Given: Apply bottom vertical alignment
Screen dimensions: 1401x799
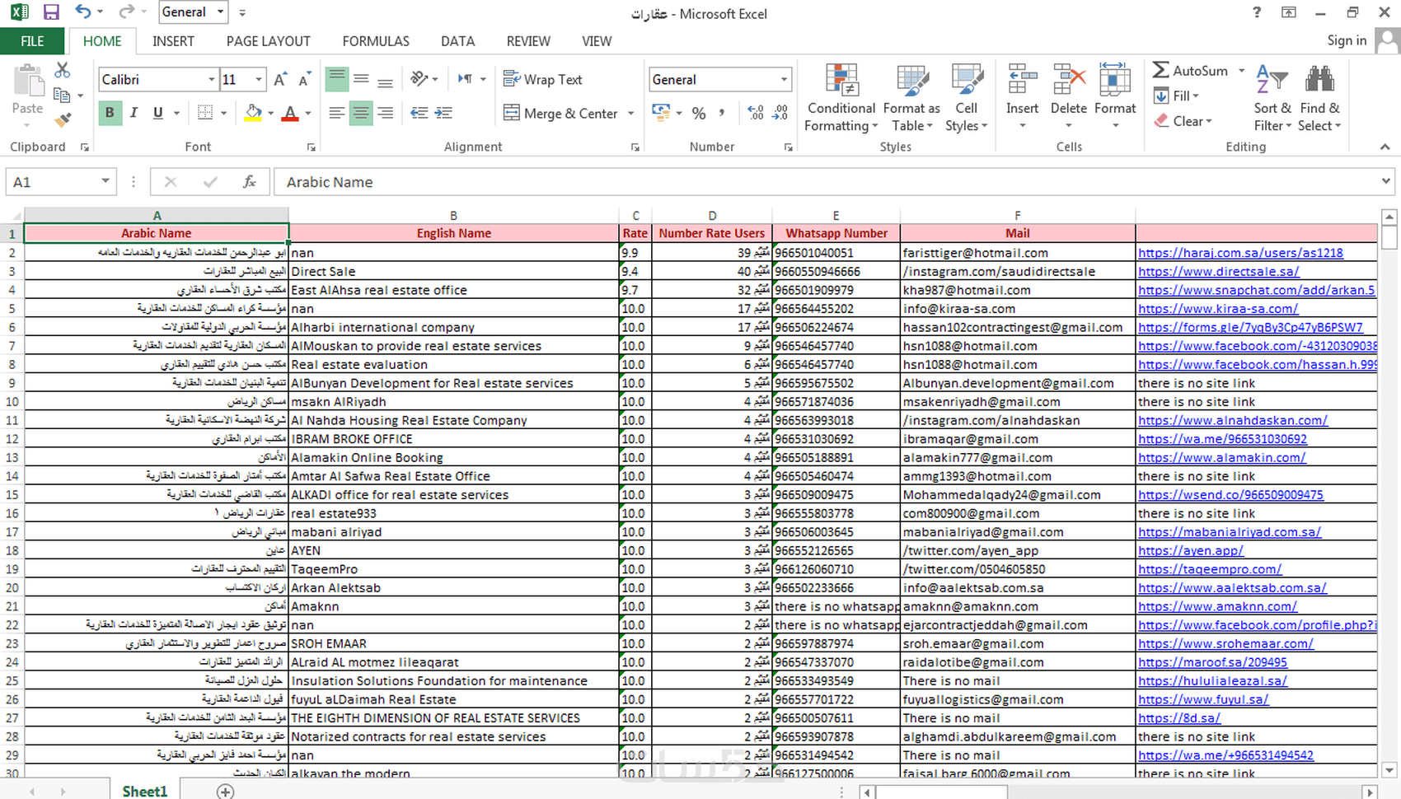Looking at the screenshot, I should (385, 79).
